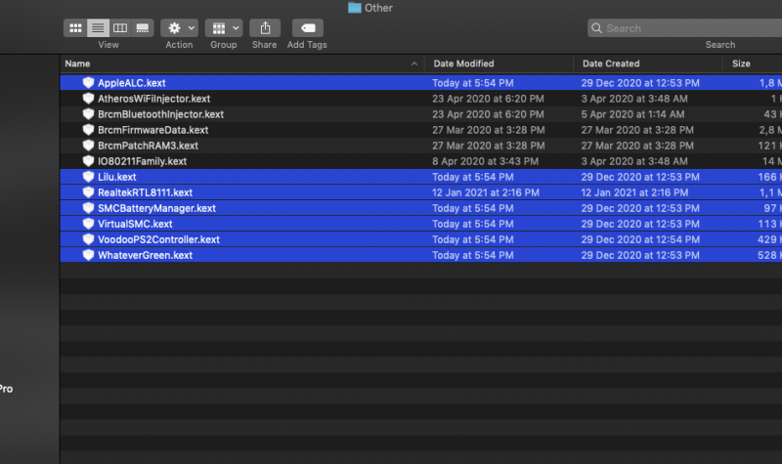The width and height of the screenshot is (782, 464).
Task: Click BrcmBluetoothInjector created date 5 Apr 2020
Action: [632, 114]
